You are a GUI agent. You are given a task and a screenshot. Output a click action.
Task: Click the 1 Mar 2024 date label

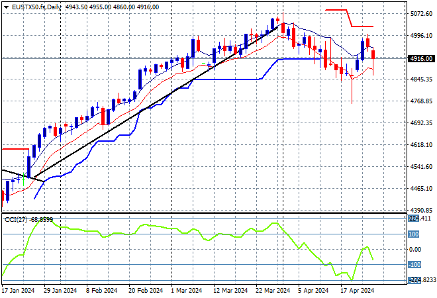(x=185, y=290)
